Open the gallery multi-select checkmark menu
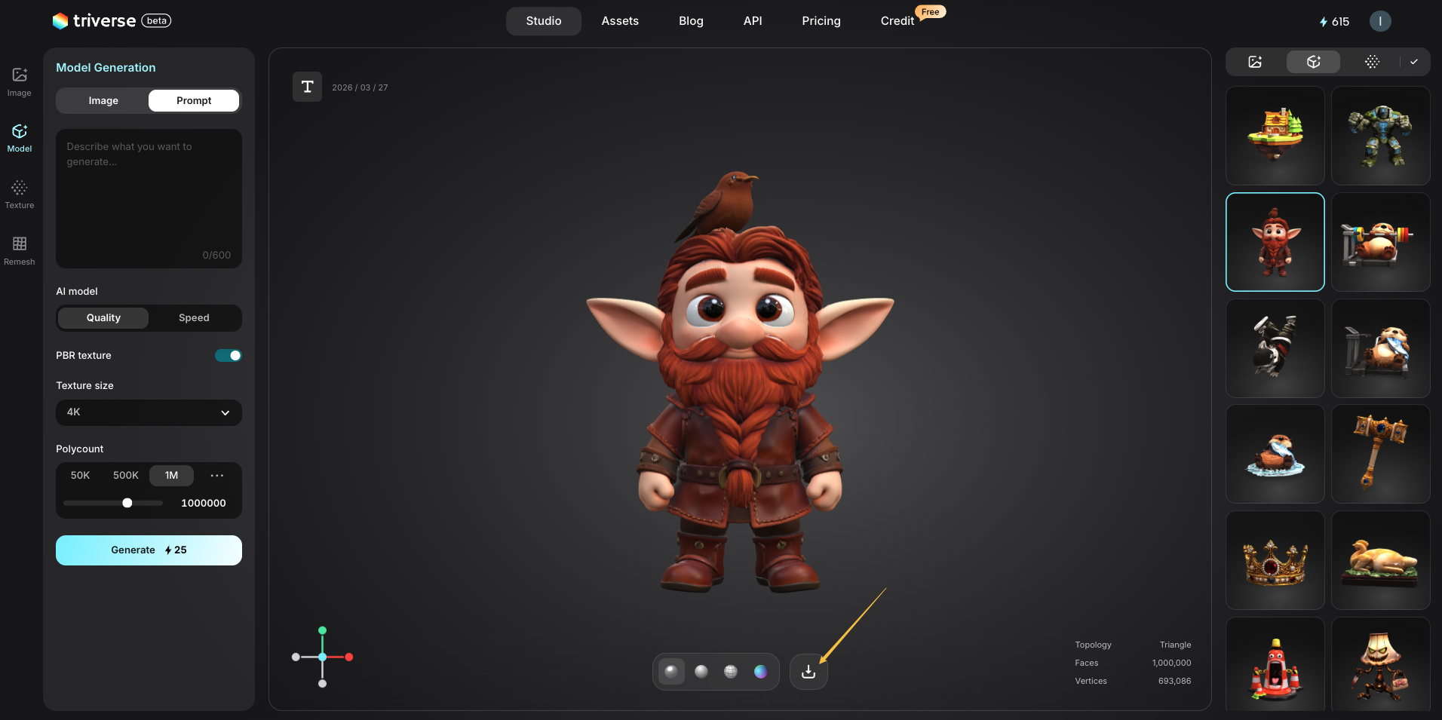This screenshot has height=720, width=1442. click(1414, 62)
